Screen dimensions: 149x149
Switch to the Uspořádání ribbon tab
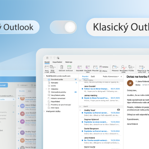click(x=57, y=62)
